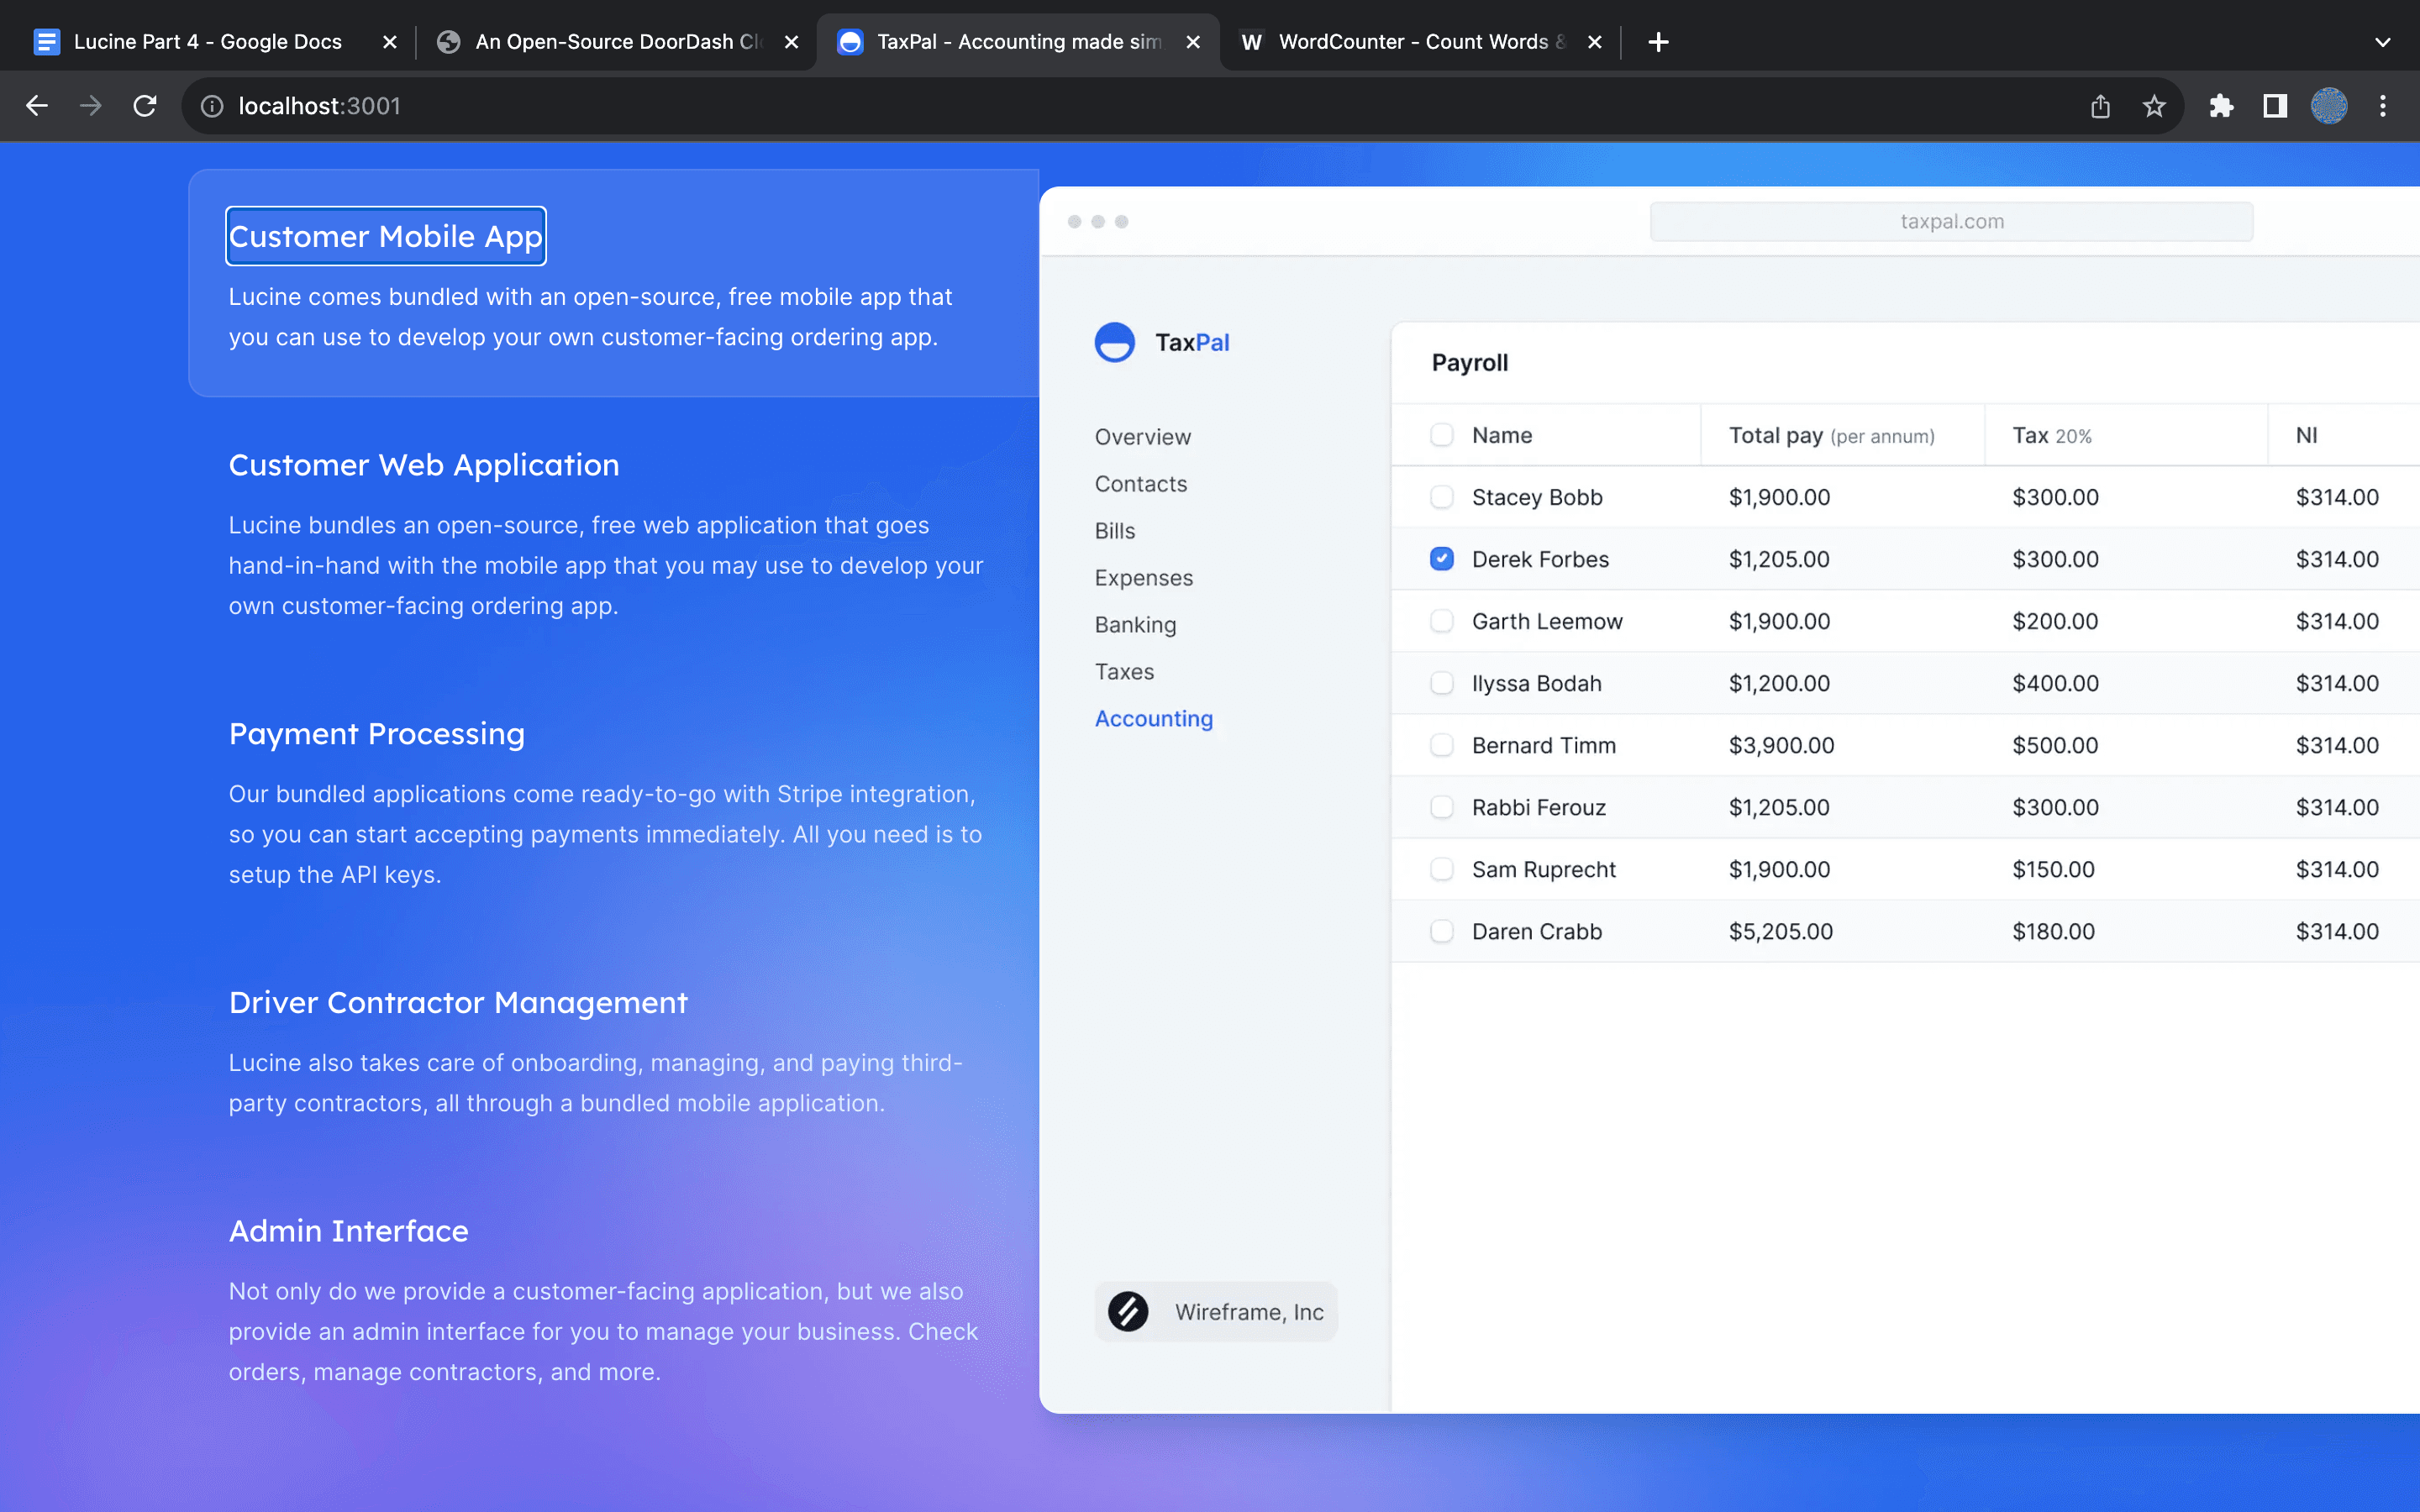Check the Stacey Bobb row checkbox
The height and width of the screenshot is (1512, 2420).
1441,497
